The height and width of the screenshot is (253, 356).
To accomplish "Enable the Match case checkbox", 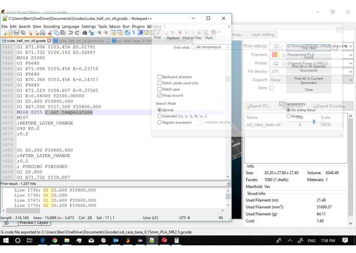I will coord(159,89).
